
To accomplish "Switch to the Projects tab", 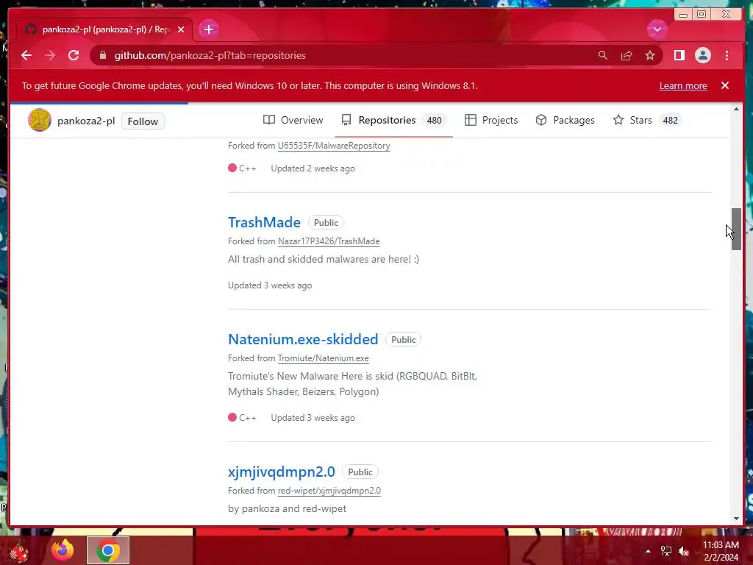I will [x=490, y=120].
